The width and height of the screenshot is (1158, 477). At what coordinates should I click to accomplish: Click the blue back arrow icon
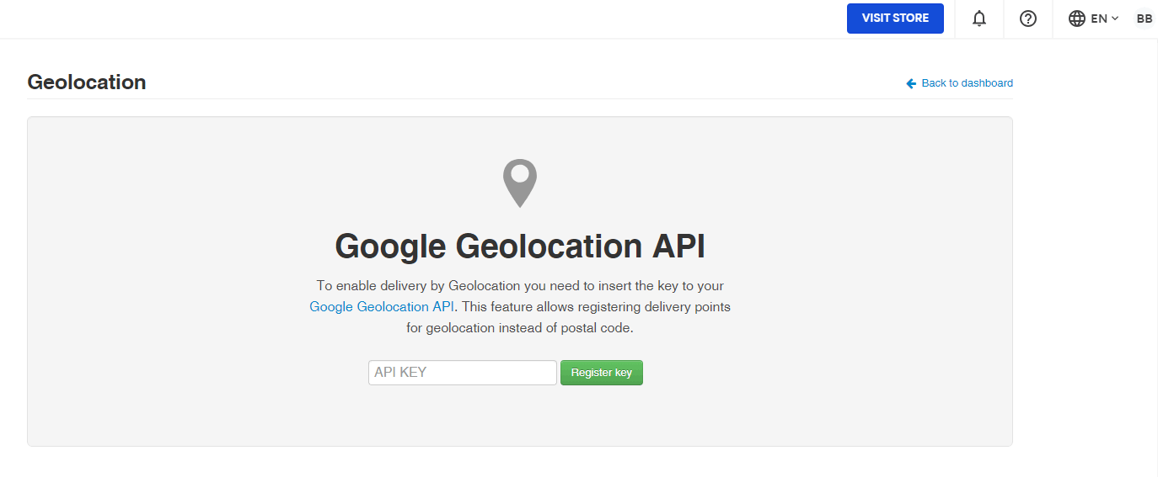tap(911, 83)
